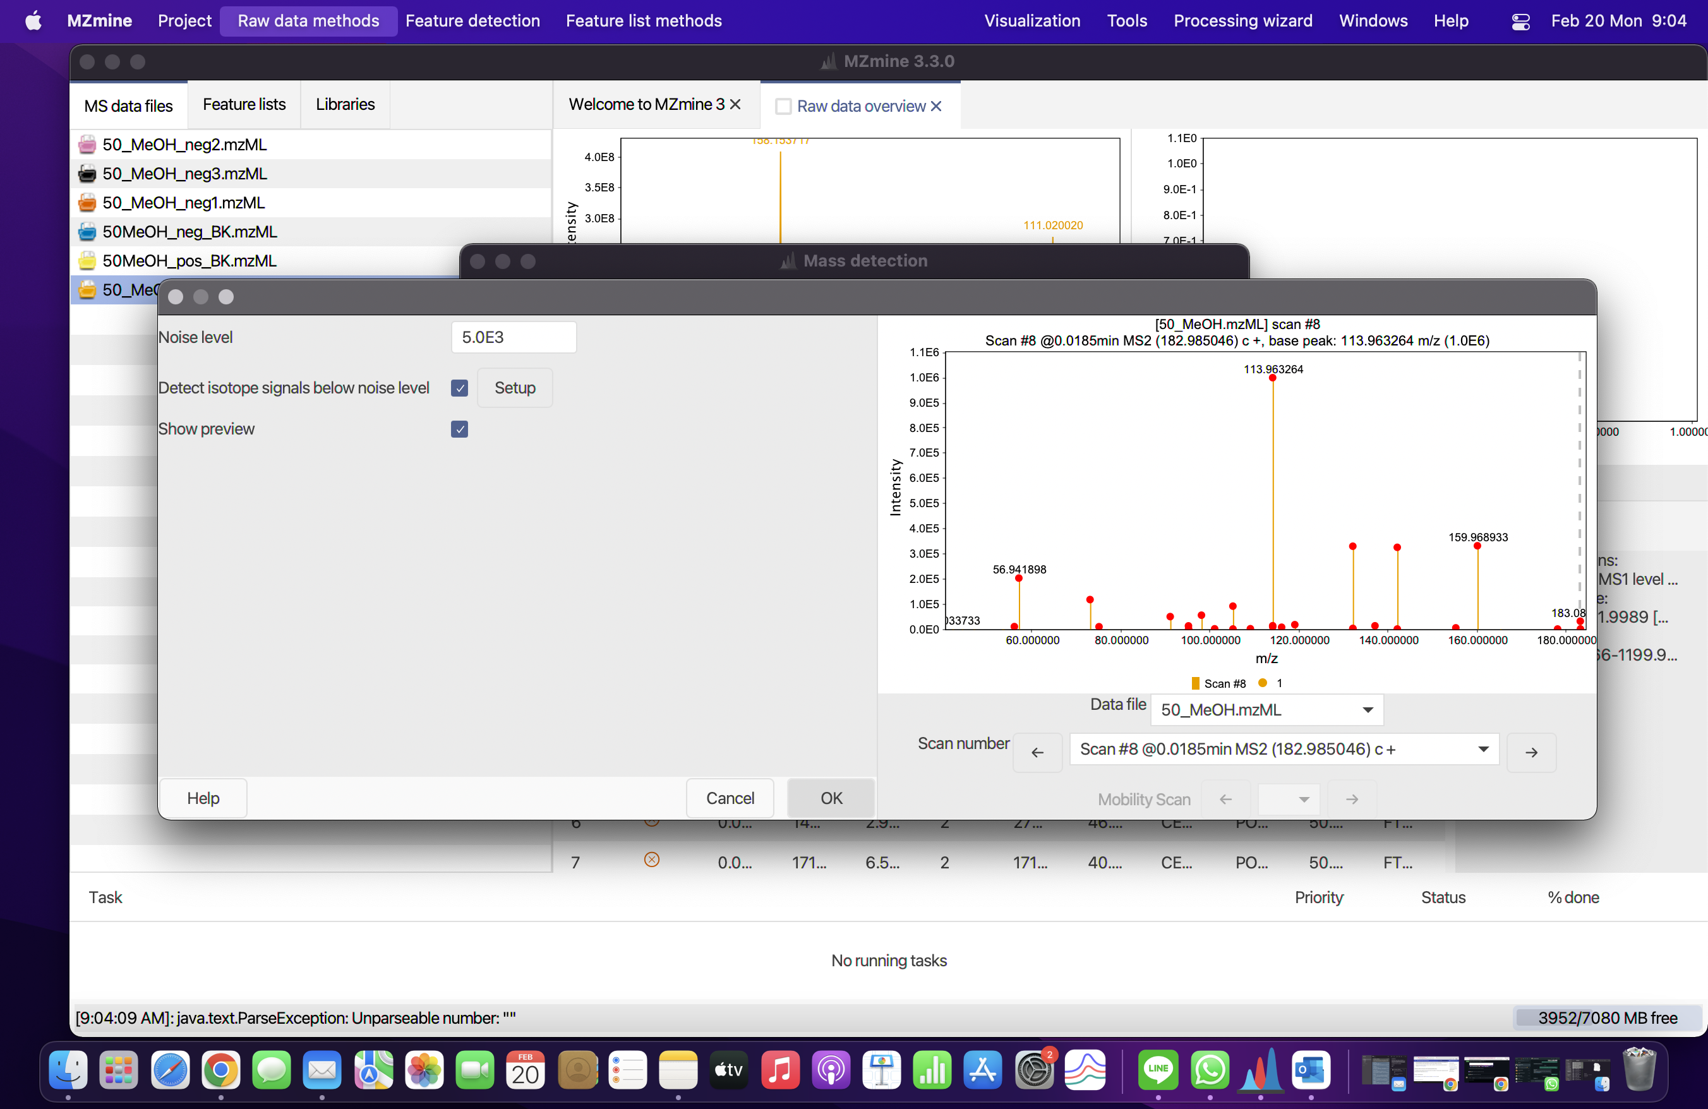Image resolution: width=1708 pixels, height=1109 pixels.
Task: Go to the previous scan with left arrow
Action: point(1037,752)
